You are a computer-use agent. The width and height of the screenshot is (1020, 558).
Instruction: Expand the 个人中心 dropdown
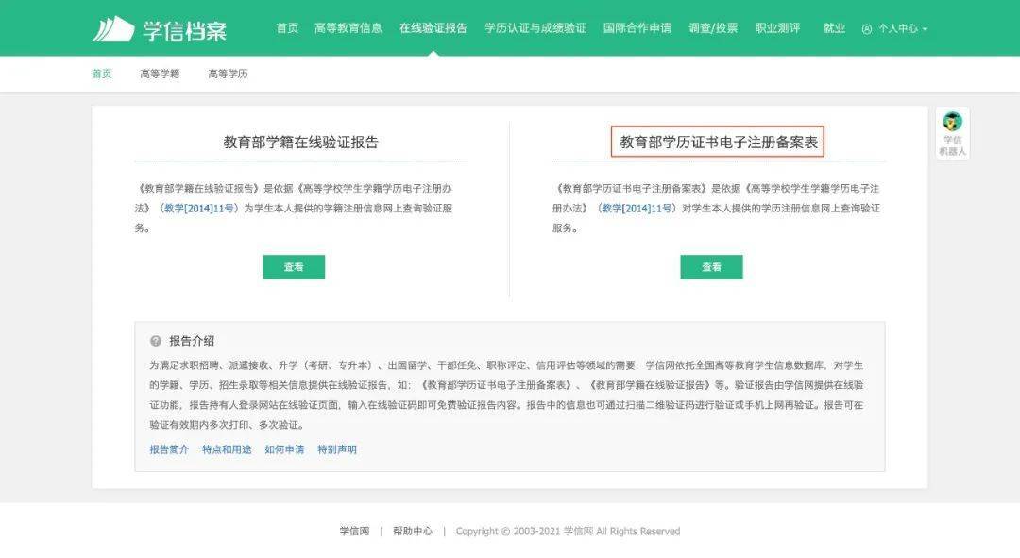pyautogui.click(x=902, y=28)
